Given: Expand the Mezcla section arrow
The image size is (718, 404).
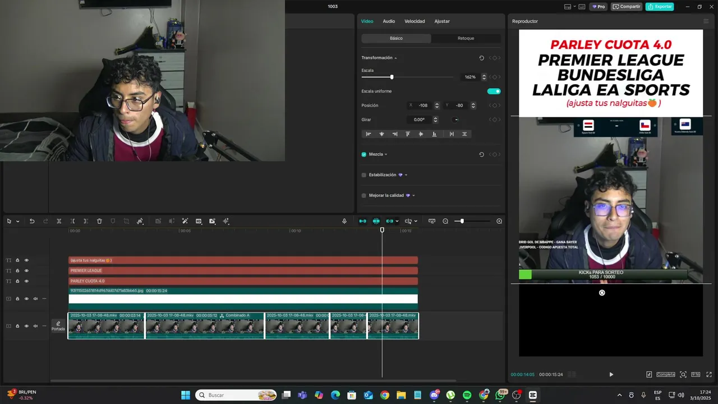Looking at the screenshot, I should (x=386, y=154).
